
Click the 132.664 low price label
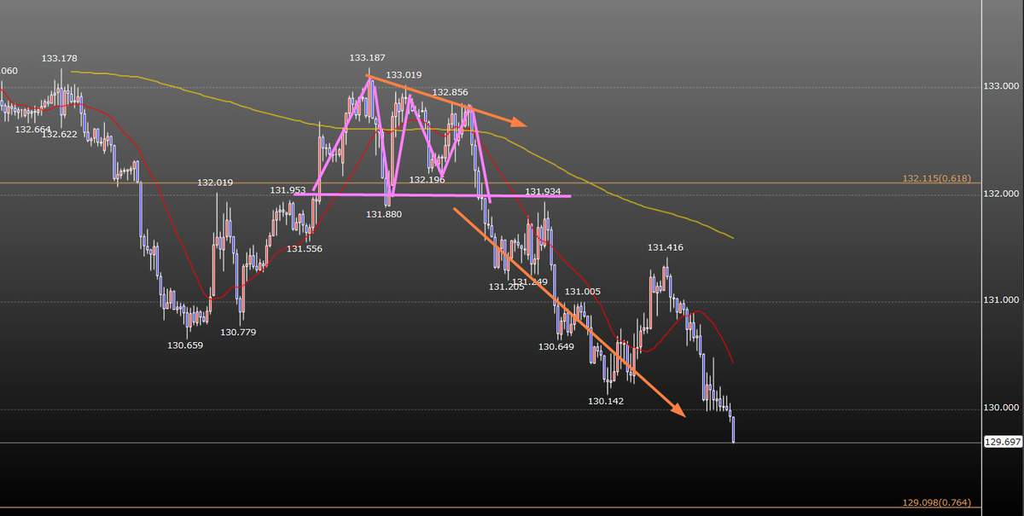tap(33, 130)
